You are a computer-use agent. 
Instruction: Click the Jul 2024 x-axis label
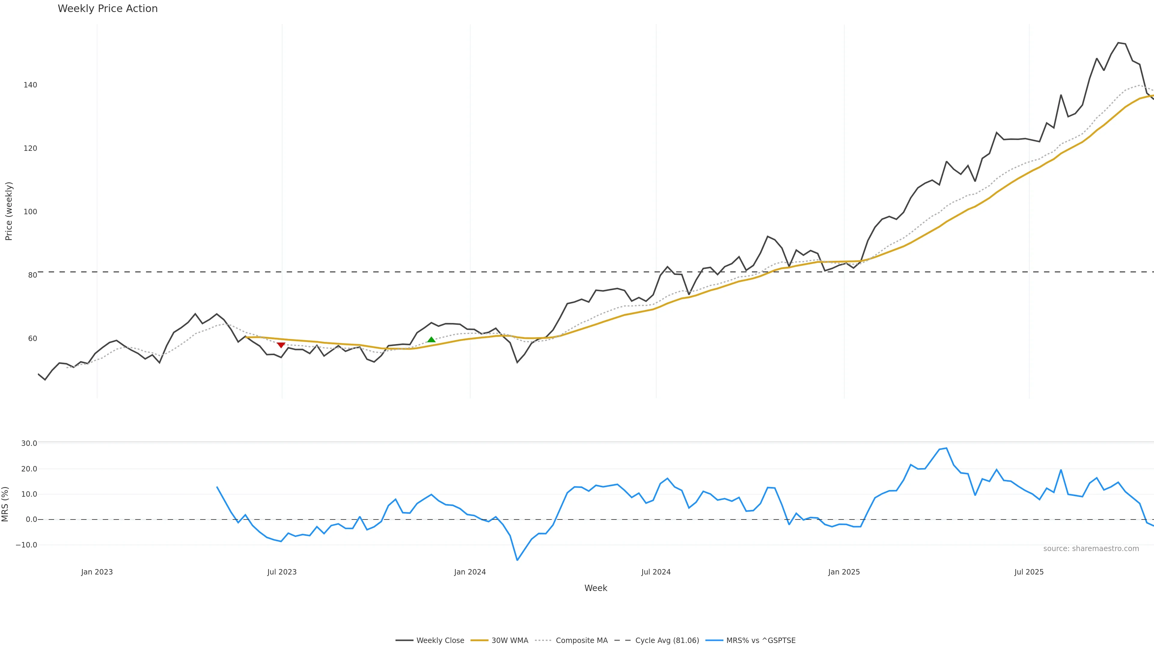click(x=656, y=572)
